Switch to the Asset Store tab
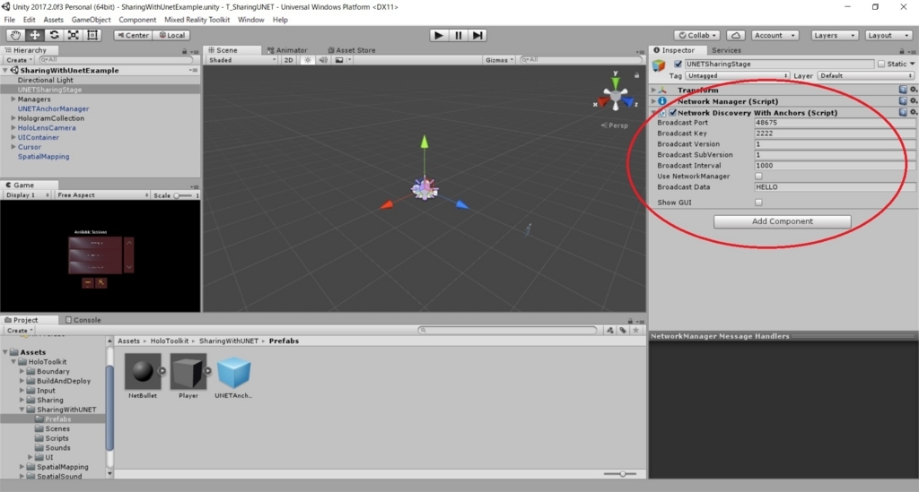This screenshot has height=492, width=919. (352, 50)
